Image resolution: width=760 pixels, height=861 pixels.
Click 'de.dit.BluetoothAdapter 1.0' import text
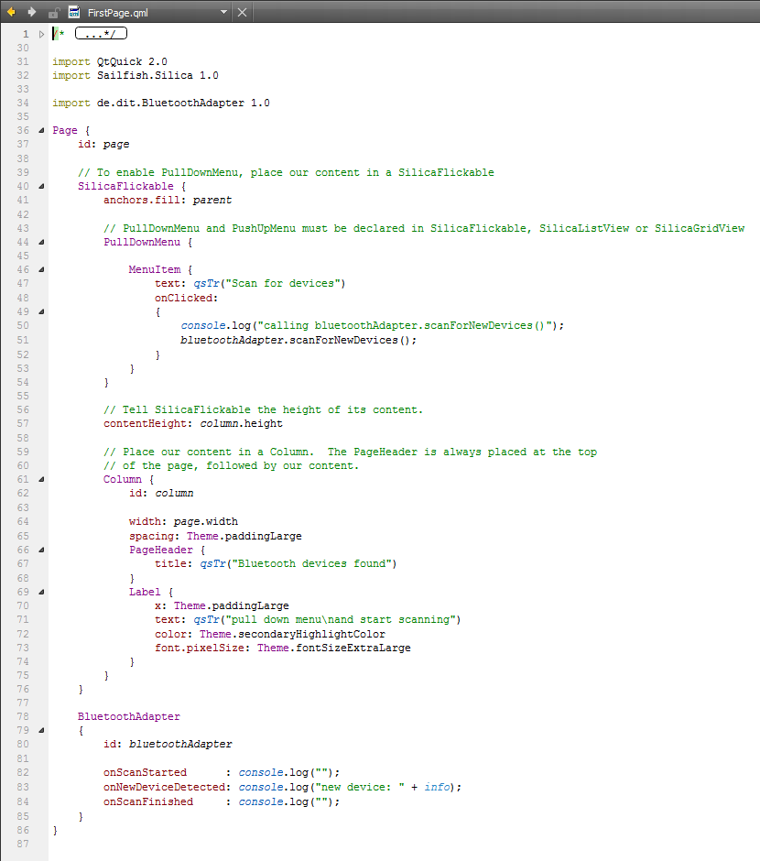(x=183, y=103)
